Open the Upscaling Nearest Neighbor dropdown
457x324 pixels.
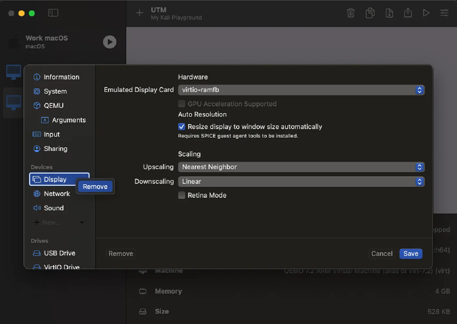pos(301,167)
